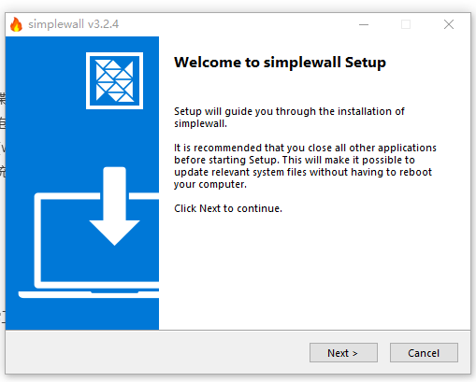
Task: Click the 'Setup will guide you' paragraph
Action: pos(289,118)
